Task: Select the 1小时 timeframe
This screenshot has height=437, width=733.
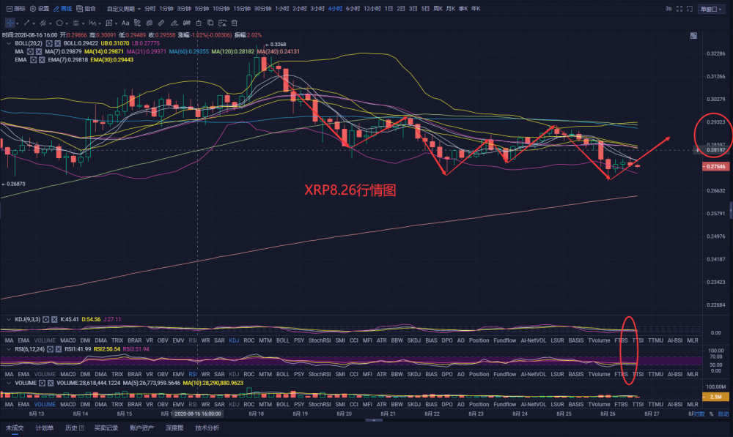Action: coord(282,9)
